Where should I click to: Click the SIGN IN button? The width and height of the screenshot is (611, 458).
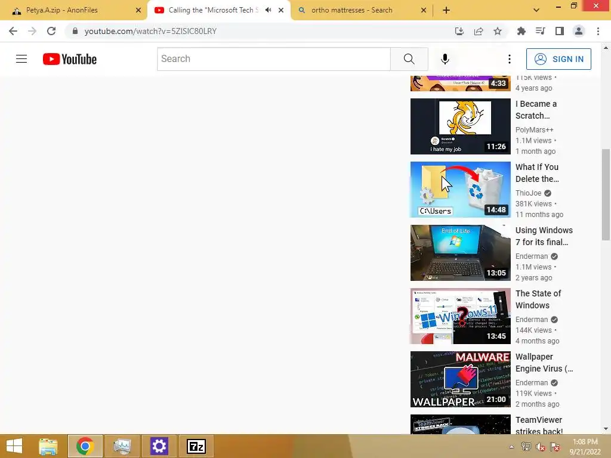click(558, 59)
